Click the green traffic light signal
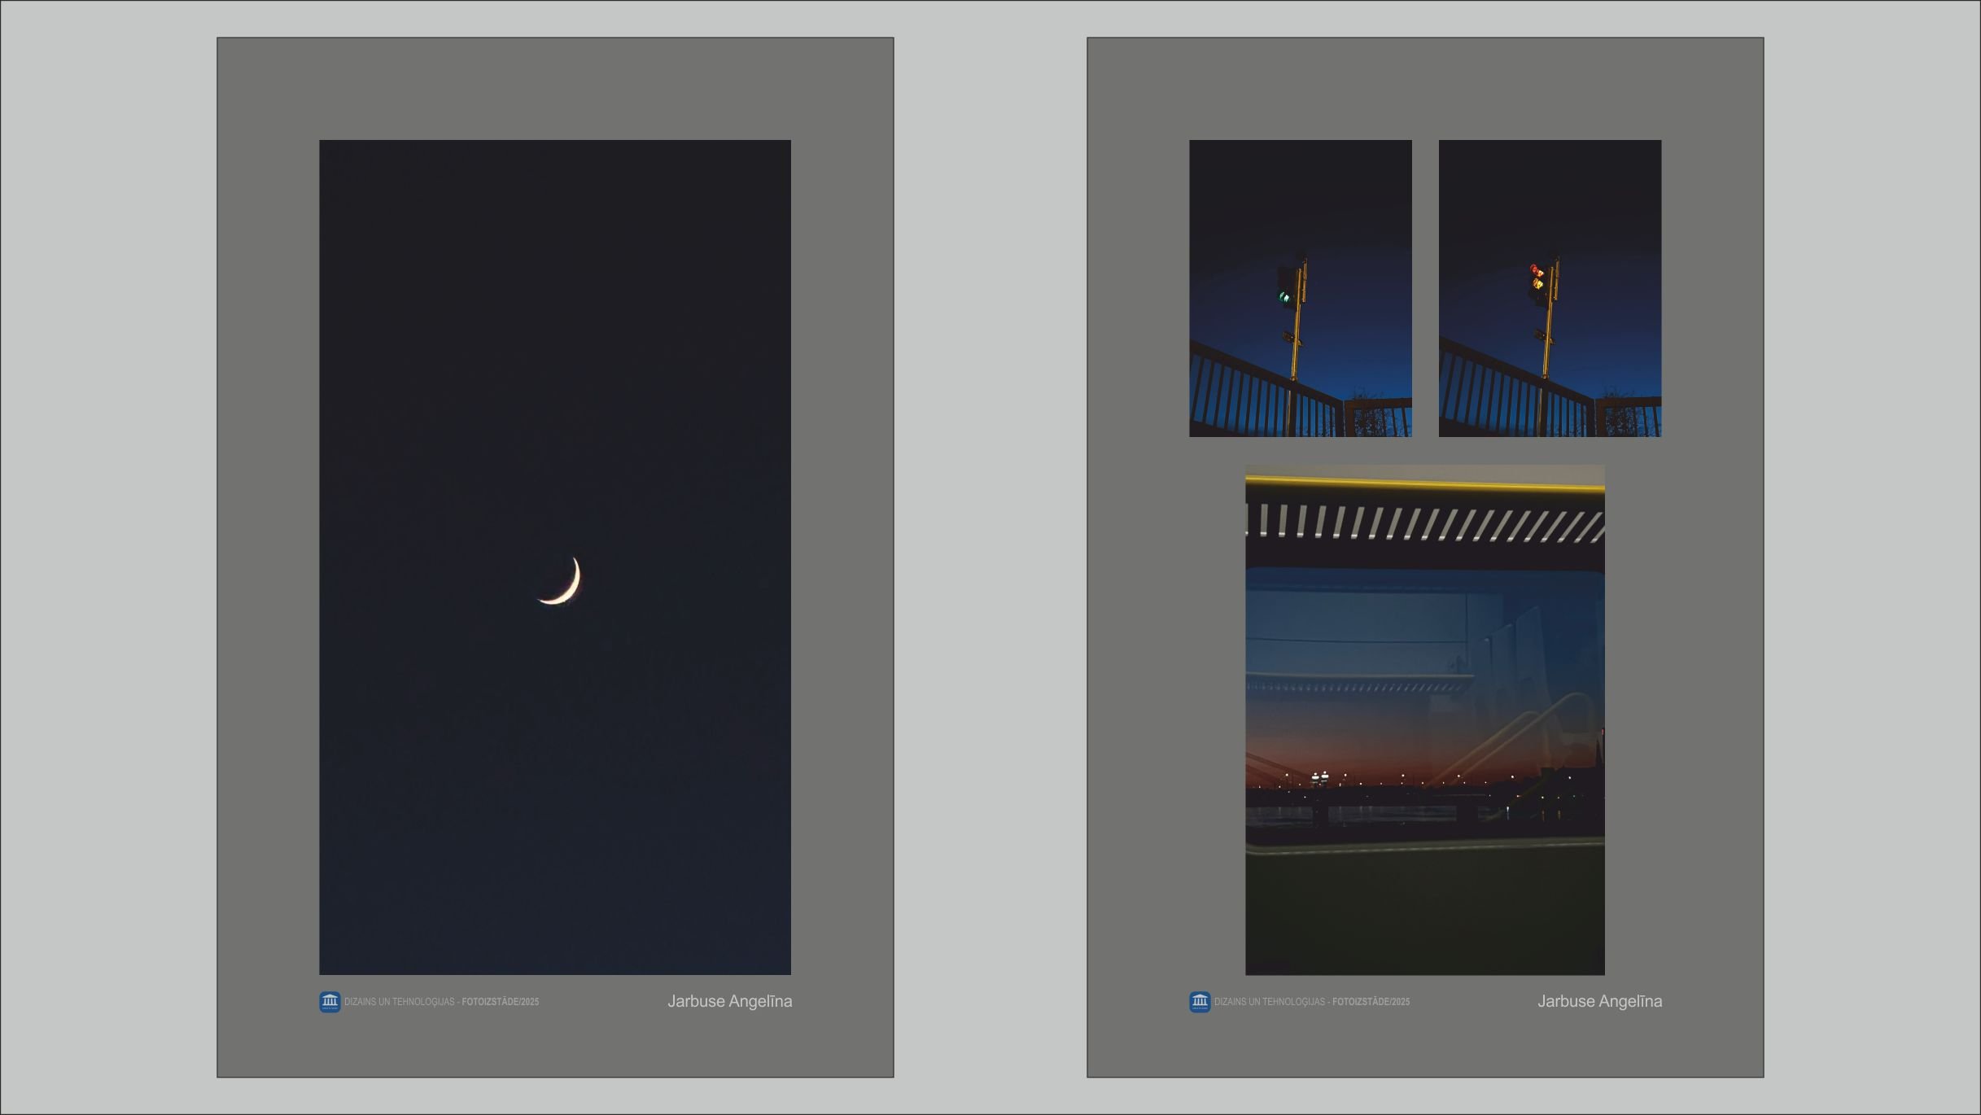Screen dimensions: 1981x1115 1284,297
